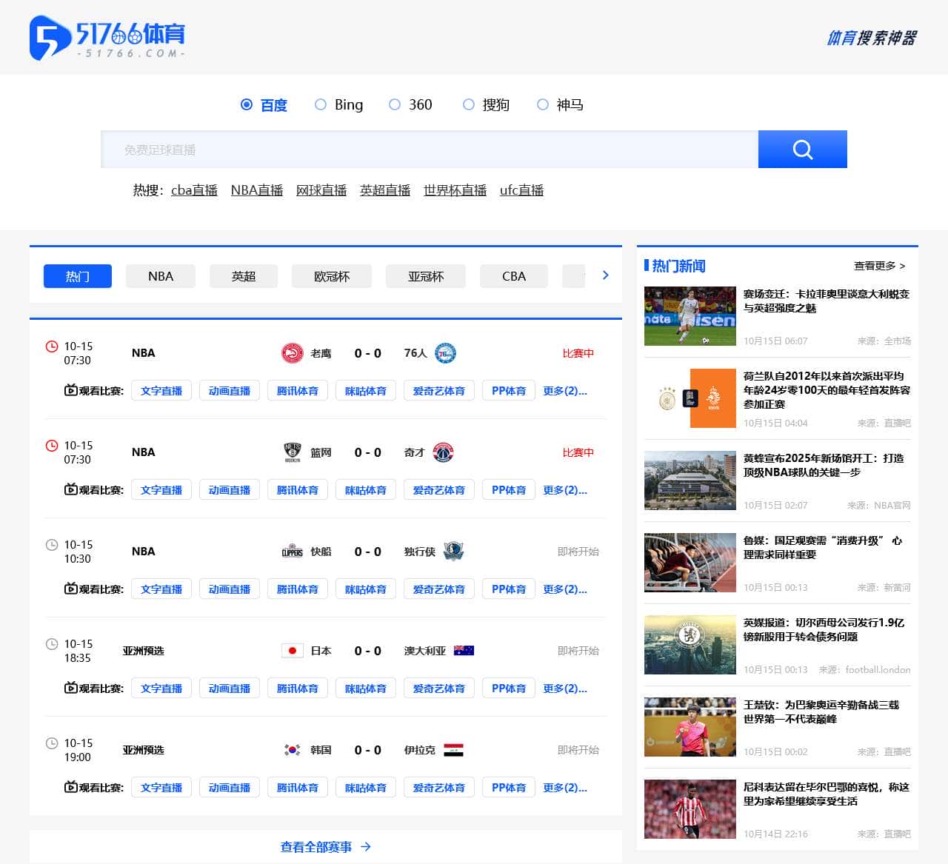Click the 观看比赛 TV icon in 篮网 row

click(71, 489)
